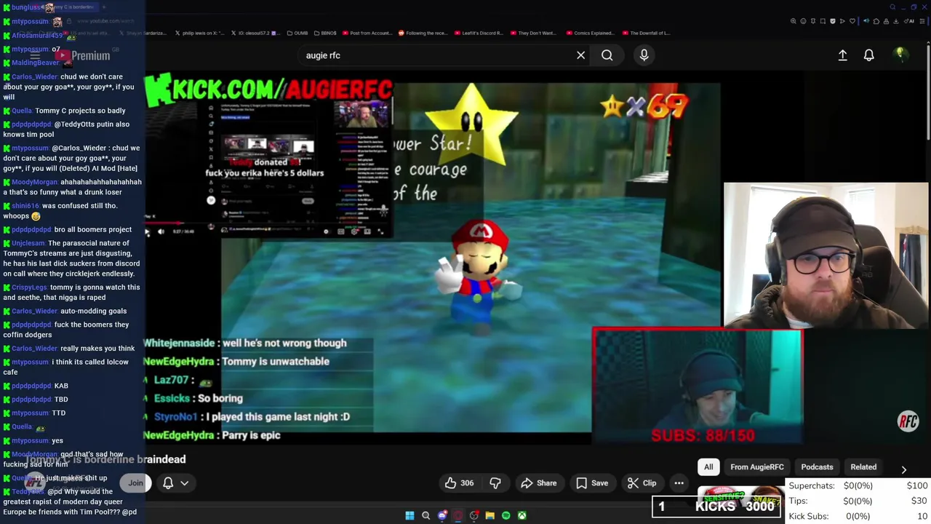Viewport: 931px width, 524px height.
Task: Open the 'Following the rece...' bookmark
Action: click(423, 33)
